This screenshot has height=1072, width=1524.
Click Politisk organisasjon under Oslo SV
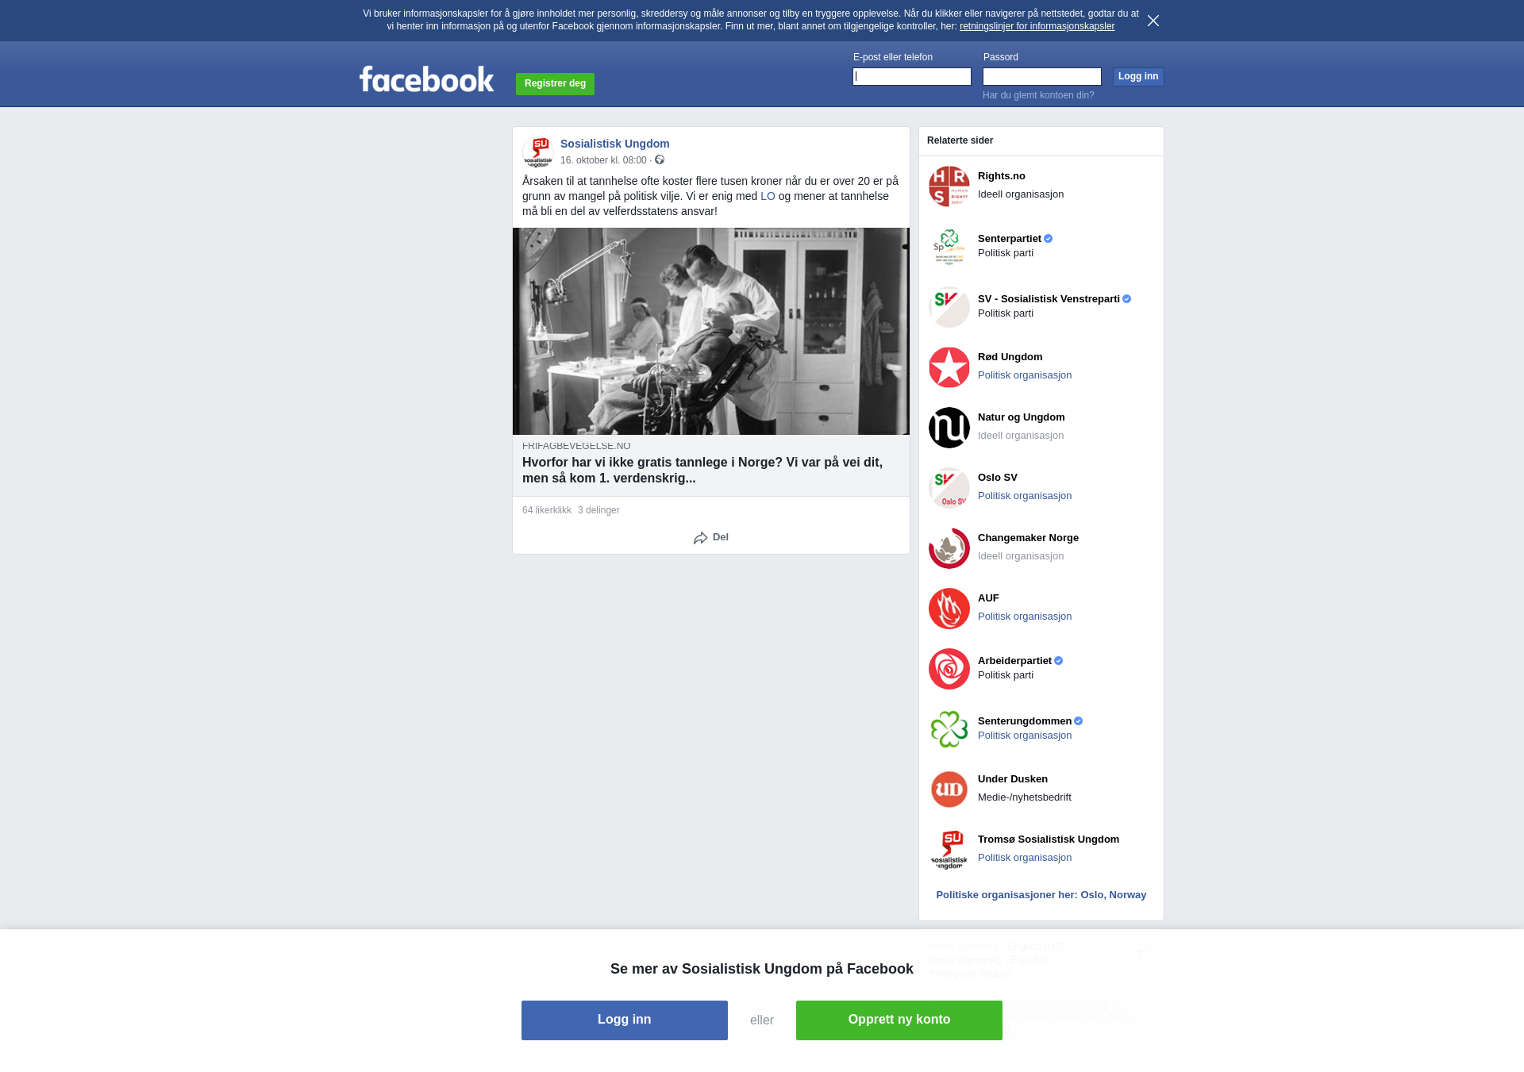tap(1025, 496)
